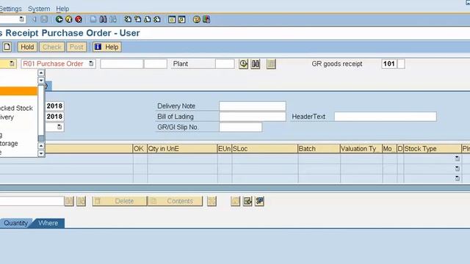Click the greyed icon right of Plant binoculars
Viewport: 470px width, 264px height.
[x=271, y=64]
